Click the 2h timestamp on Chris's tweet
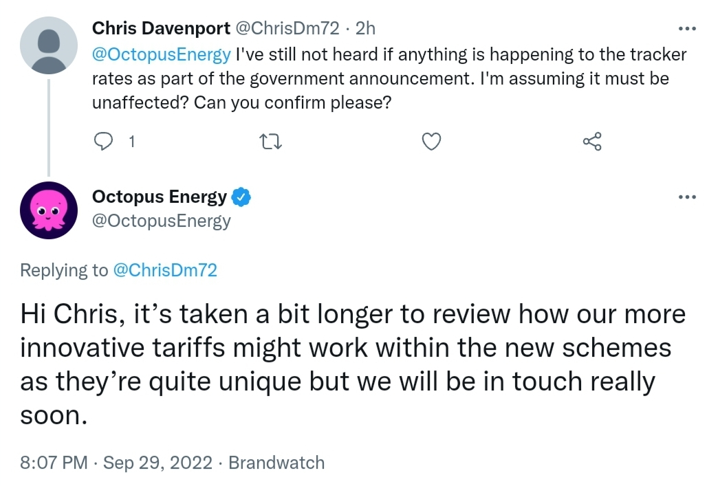Screen dimensions: 709x486 [x=365, y=28]
